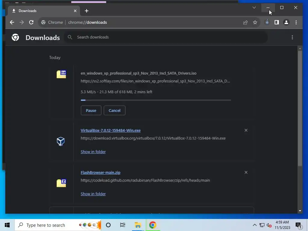Open File Explorer from the taskbar

pyautogui.click(x=138, y=225)
